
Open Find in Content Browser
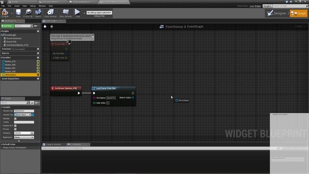pos(28,13)
